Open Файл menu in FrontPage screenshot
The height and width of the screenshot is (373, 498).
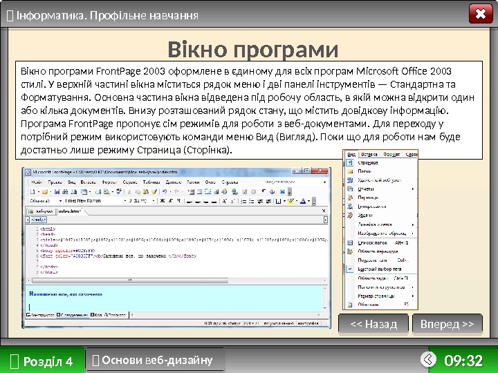click(37, 182)
